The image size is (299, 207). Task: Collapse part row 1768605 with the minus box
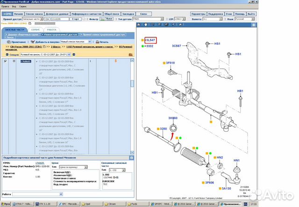14,61
